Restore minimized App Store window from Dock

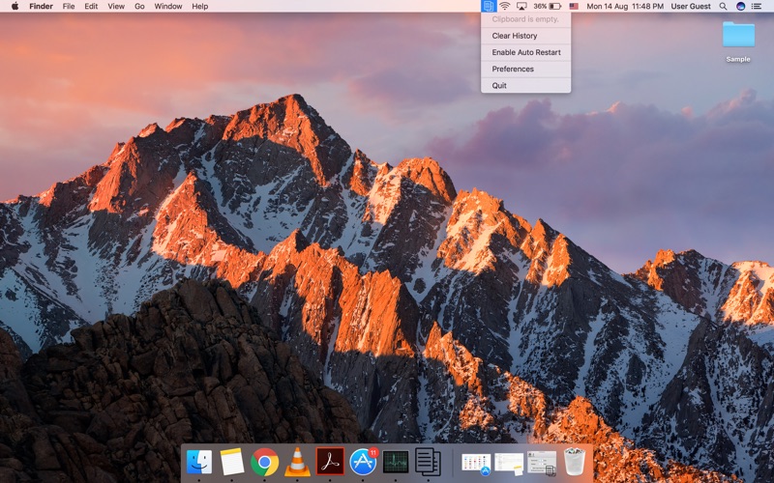[x=476, y=465]
